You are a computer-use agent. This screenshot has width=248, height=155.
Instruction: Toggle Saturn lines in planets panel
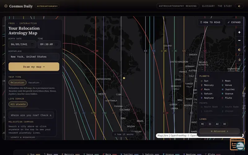click(x=206, y=94)
